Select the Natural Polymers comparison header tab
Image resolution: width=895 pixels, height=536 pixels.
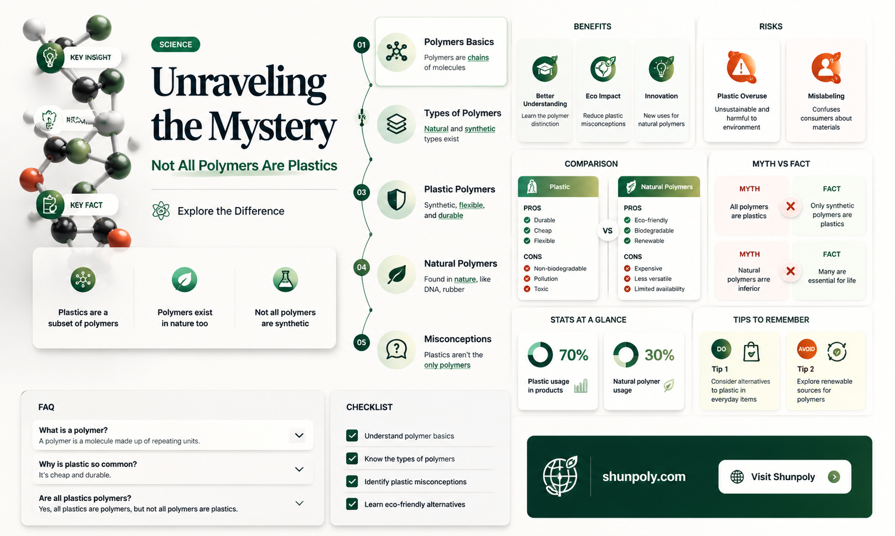659,187
